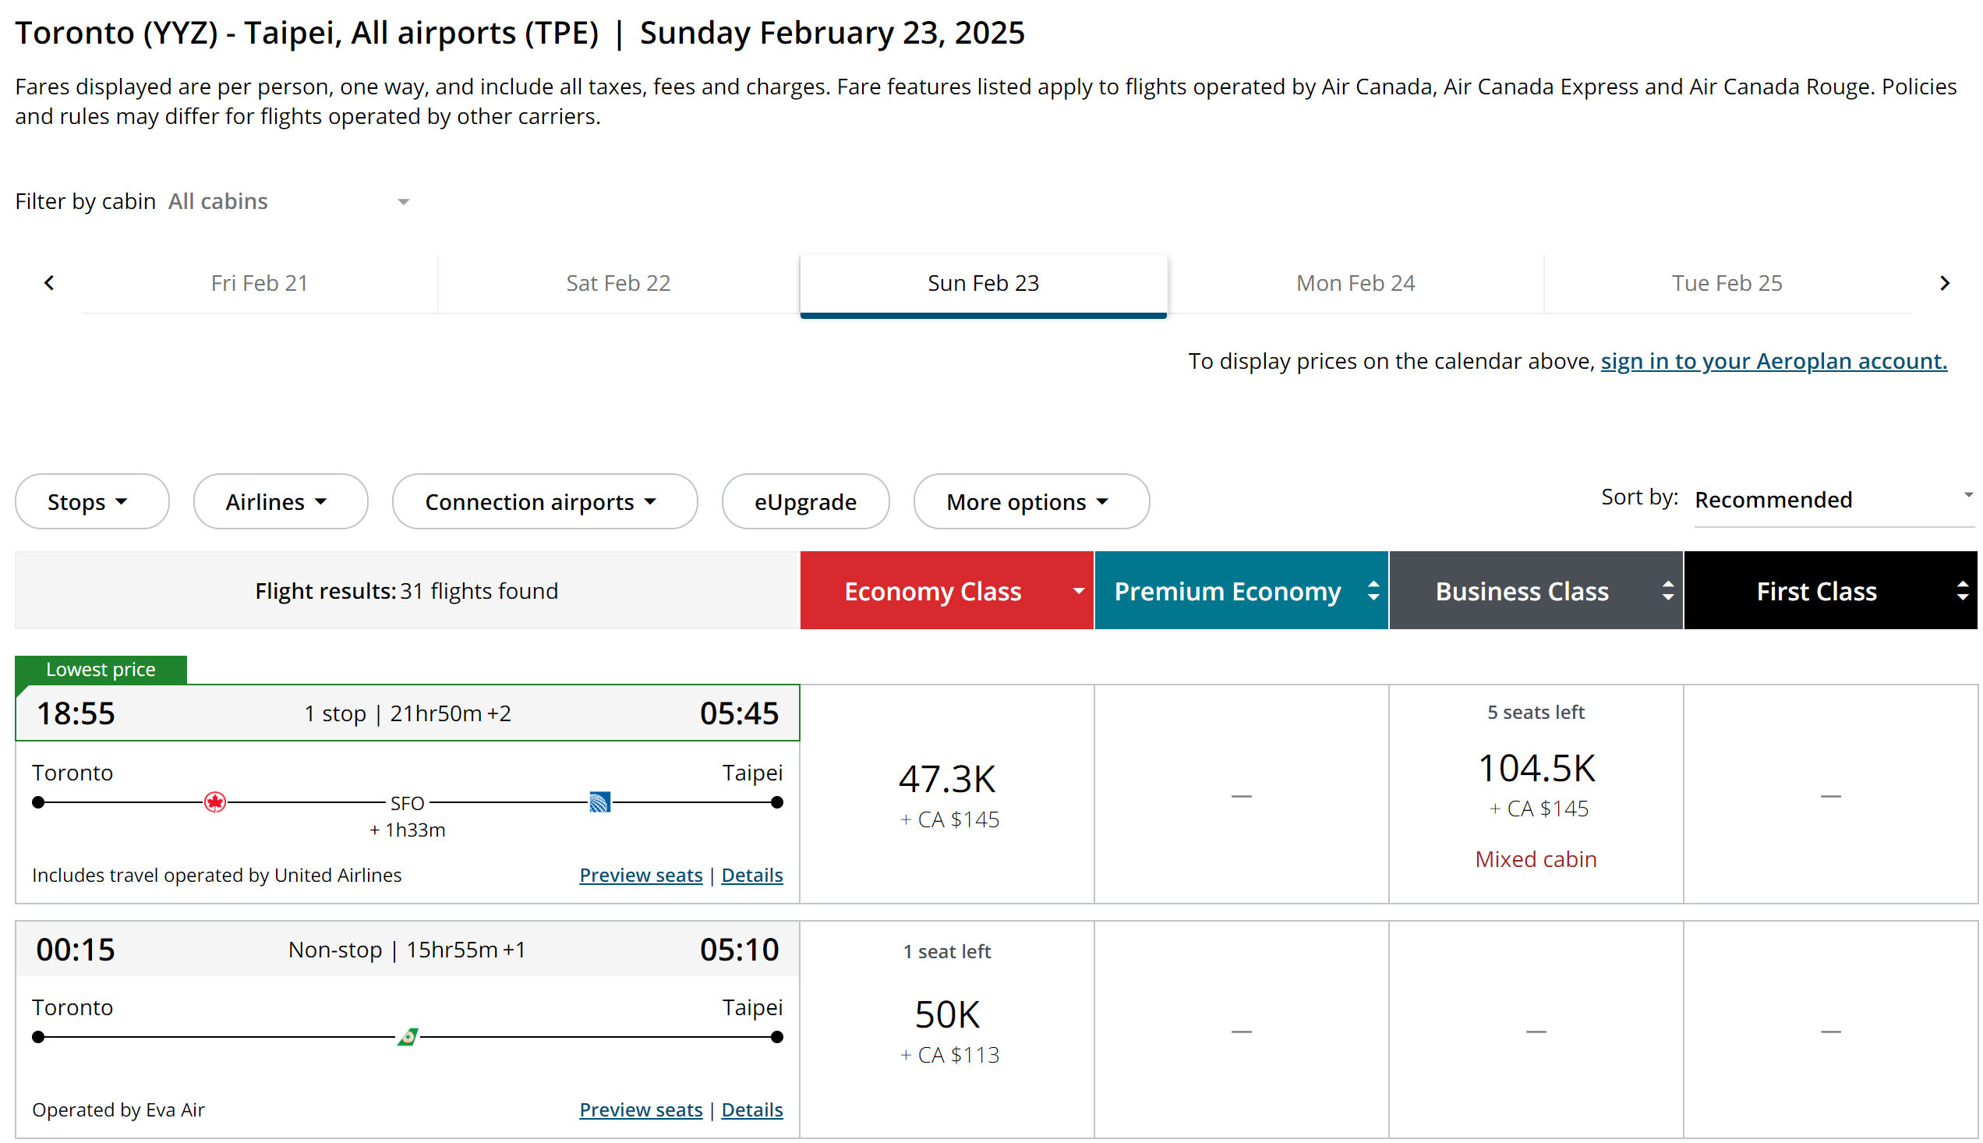Screen dimensions: 1983x1143
Task: Click 'Mixed cabin' label
Action: (x=1536, y=859)
